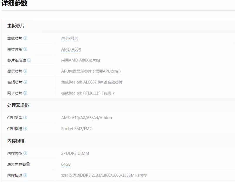The width and height of the screenshot is (235, 182).
Task: Click the CPU类型 label
Action: click(15, 118)
